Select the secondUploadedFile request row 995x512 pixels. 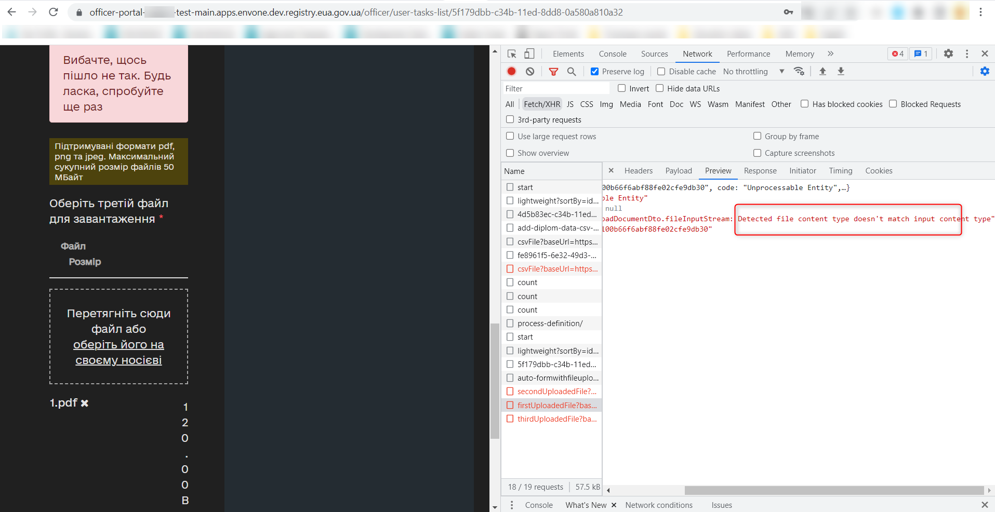click(x=551, y=392)
